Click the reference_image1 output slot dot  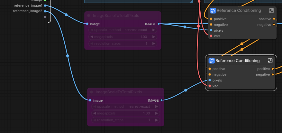point(45,6)
